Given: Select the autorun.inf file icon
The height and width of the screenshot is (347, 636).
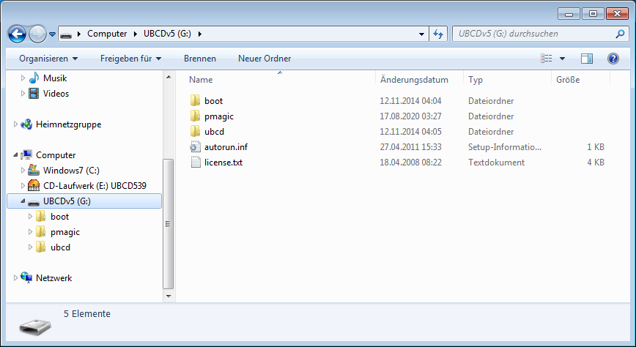Looking at the screenshot, I should pos(195,147).
